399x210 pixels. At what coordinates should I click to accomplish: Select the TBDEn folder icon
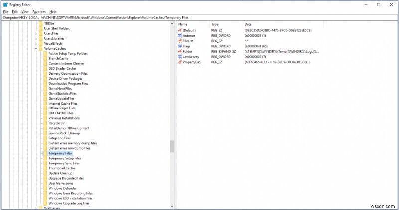point(41,23)
